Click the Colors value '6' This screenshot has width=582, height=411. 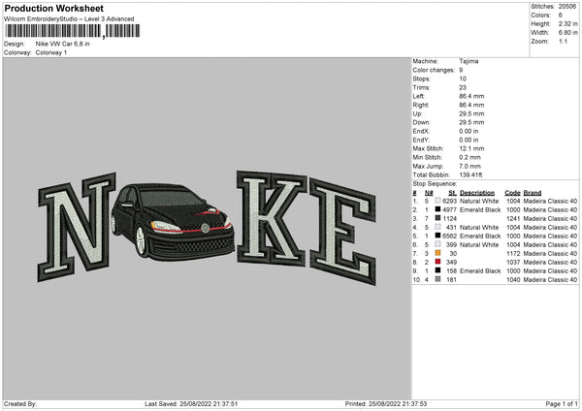pyautogui.click(x=560, y=16)
